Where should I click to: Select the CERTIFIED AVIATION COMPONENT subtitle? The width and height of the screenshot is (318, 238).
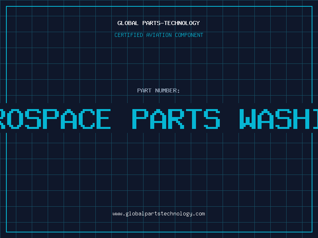pyautogui.click(x=159, y=35)
